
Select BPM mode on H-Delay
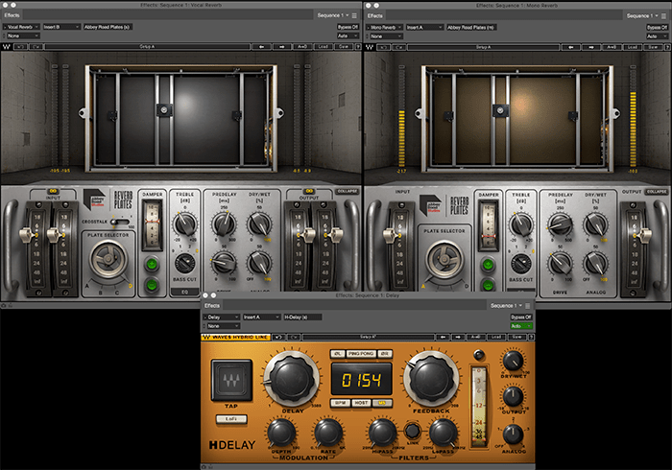(340, 403)
